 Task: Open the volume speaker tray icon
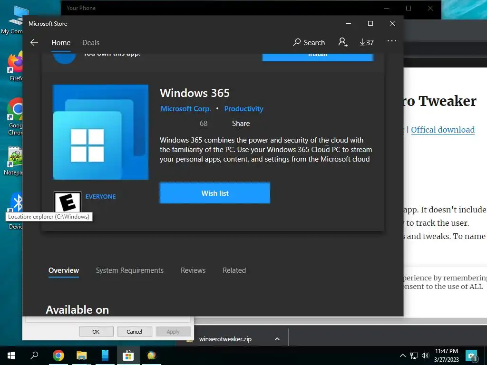pos(425,355)
